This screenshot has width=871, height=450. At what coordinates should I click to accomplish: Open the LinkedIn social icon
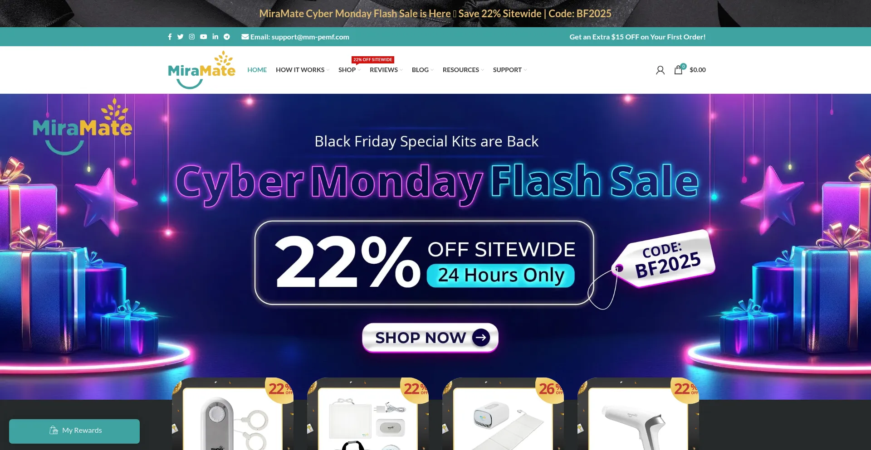click(x=215, y=37)
